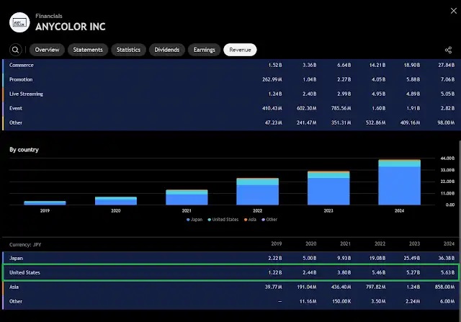Click the By country heading

coord(24,150)
